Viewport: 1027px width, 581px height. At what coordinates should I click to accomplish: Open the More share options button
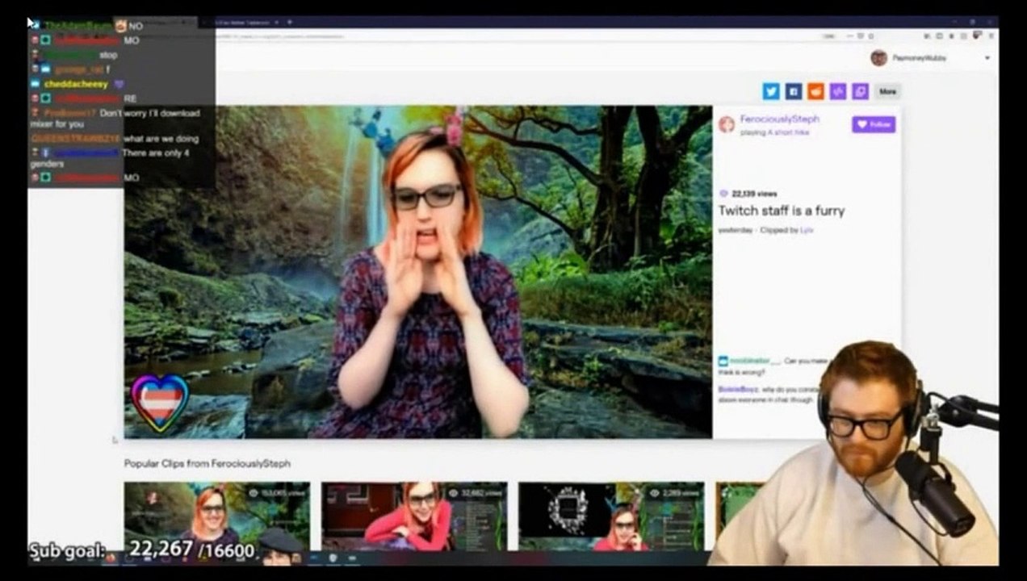click(x=887, y=91)
